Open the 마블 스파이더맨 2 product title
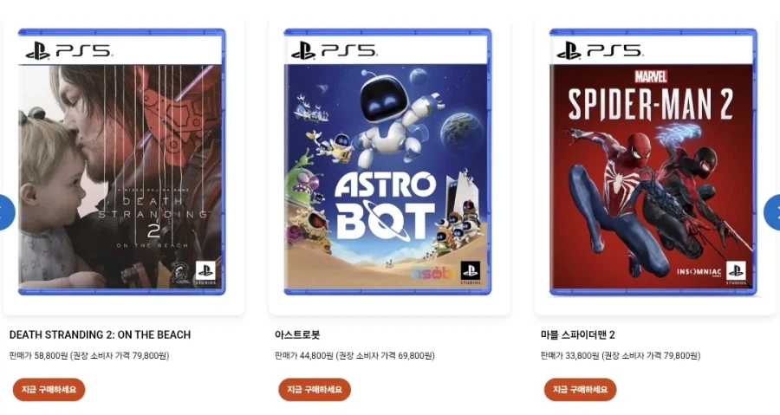Screen dimensions: 780x415 (x=577, y=334)
